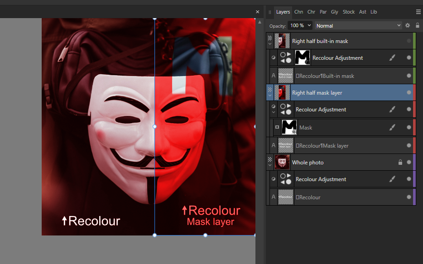Click the text 'A' icon of Recolour¶Mask layer

(x=274, y=145)
